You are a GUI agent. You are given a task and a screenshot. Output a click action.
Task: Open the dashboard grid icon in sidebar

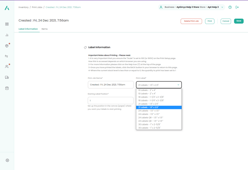pos(7,24)
